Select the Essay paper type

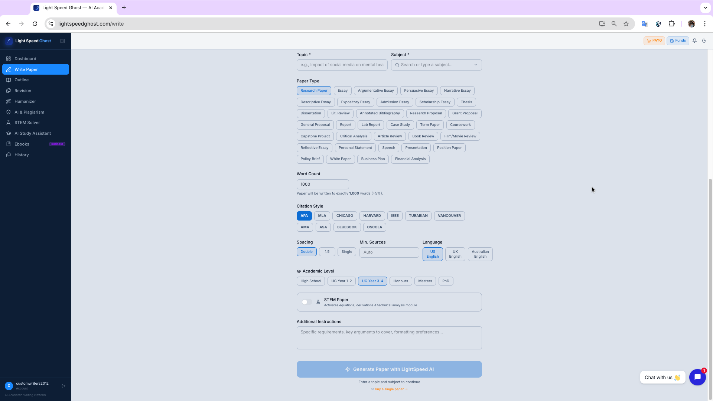click(342, 91)
